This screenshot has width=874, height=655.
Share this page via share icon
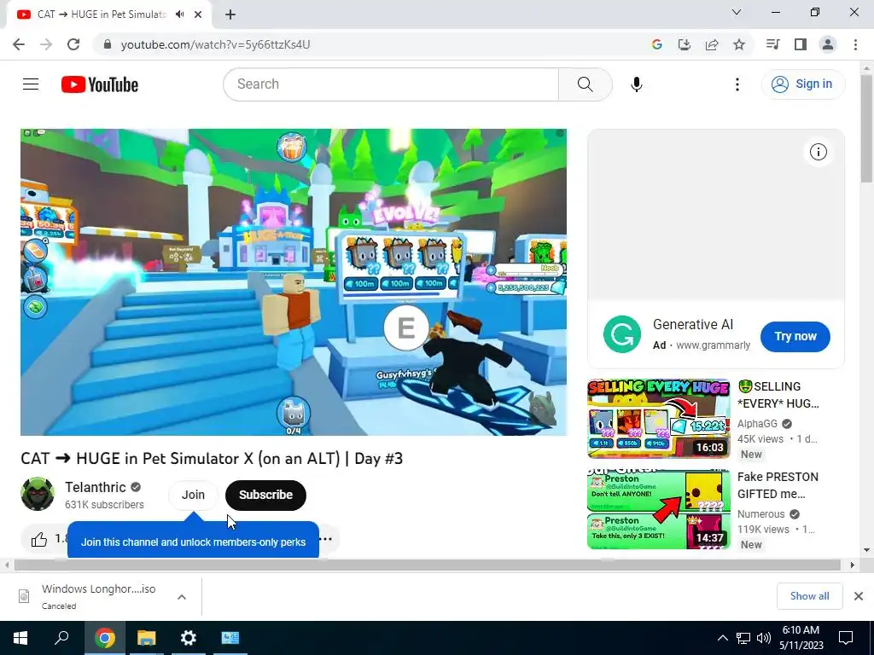(x=712, y=44)
